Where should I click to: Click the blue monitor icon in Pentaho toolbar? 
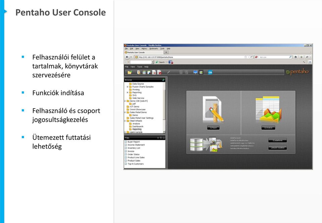[195, 72]
